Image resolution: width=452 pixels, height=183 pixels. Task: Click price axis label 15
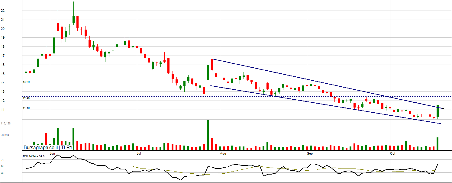(3, 74)
